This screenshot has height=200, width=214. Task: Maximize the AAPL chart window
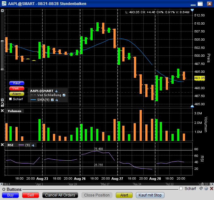point(200,4)
